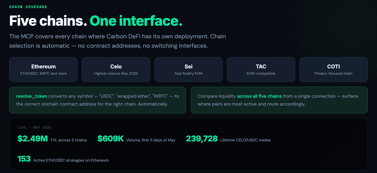Click 'Highest volume May 2026' subtitle
Image resolution: width=377 pixels, height=173 pixels.
tap(116, 73)
